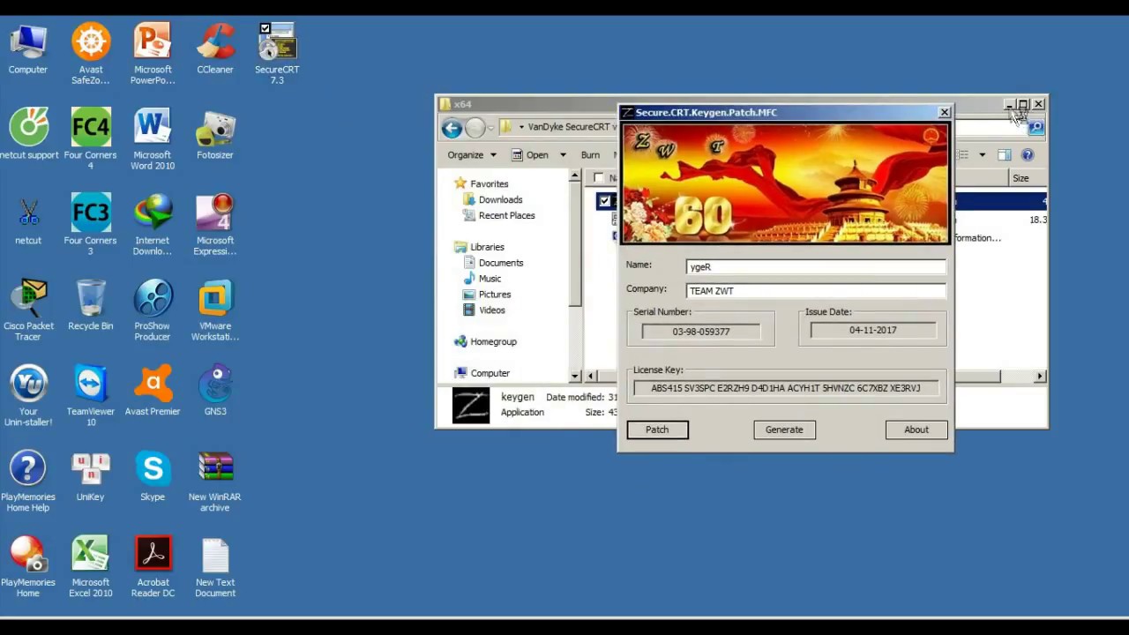
Task: Toggle the selected file's checkbox in Explorer
Action: pos(604,201)
